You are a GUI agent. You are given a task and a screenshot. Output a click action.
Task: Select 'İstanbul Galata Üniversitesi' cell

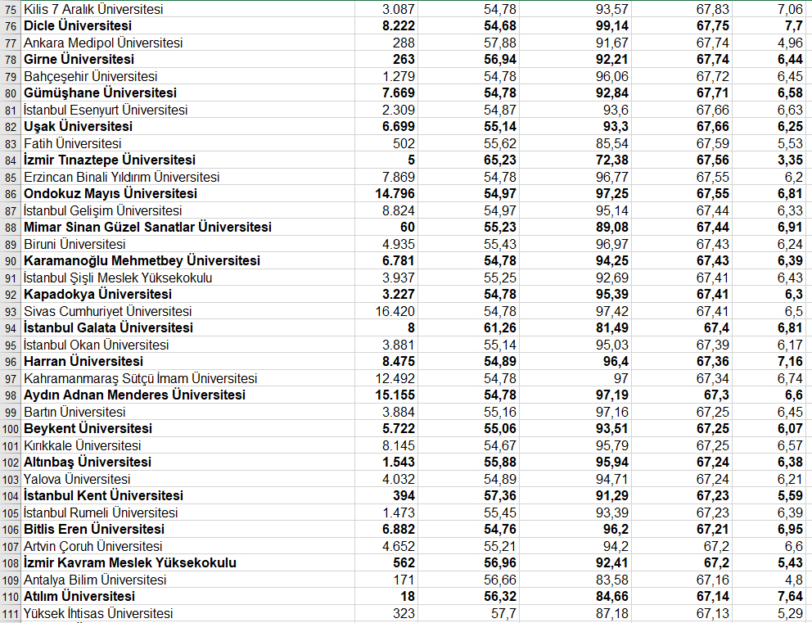click(187, 327)
